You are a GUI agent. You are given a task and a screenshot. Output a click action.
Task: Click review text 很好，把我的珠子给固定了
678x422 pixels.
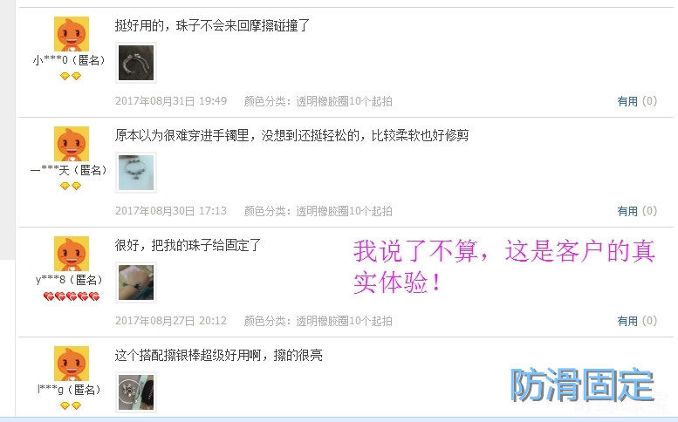tap(188, 245)
